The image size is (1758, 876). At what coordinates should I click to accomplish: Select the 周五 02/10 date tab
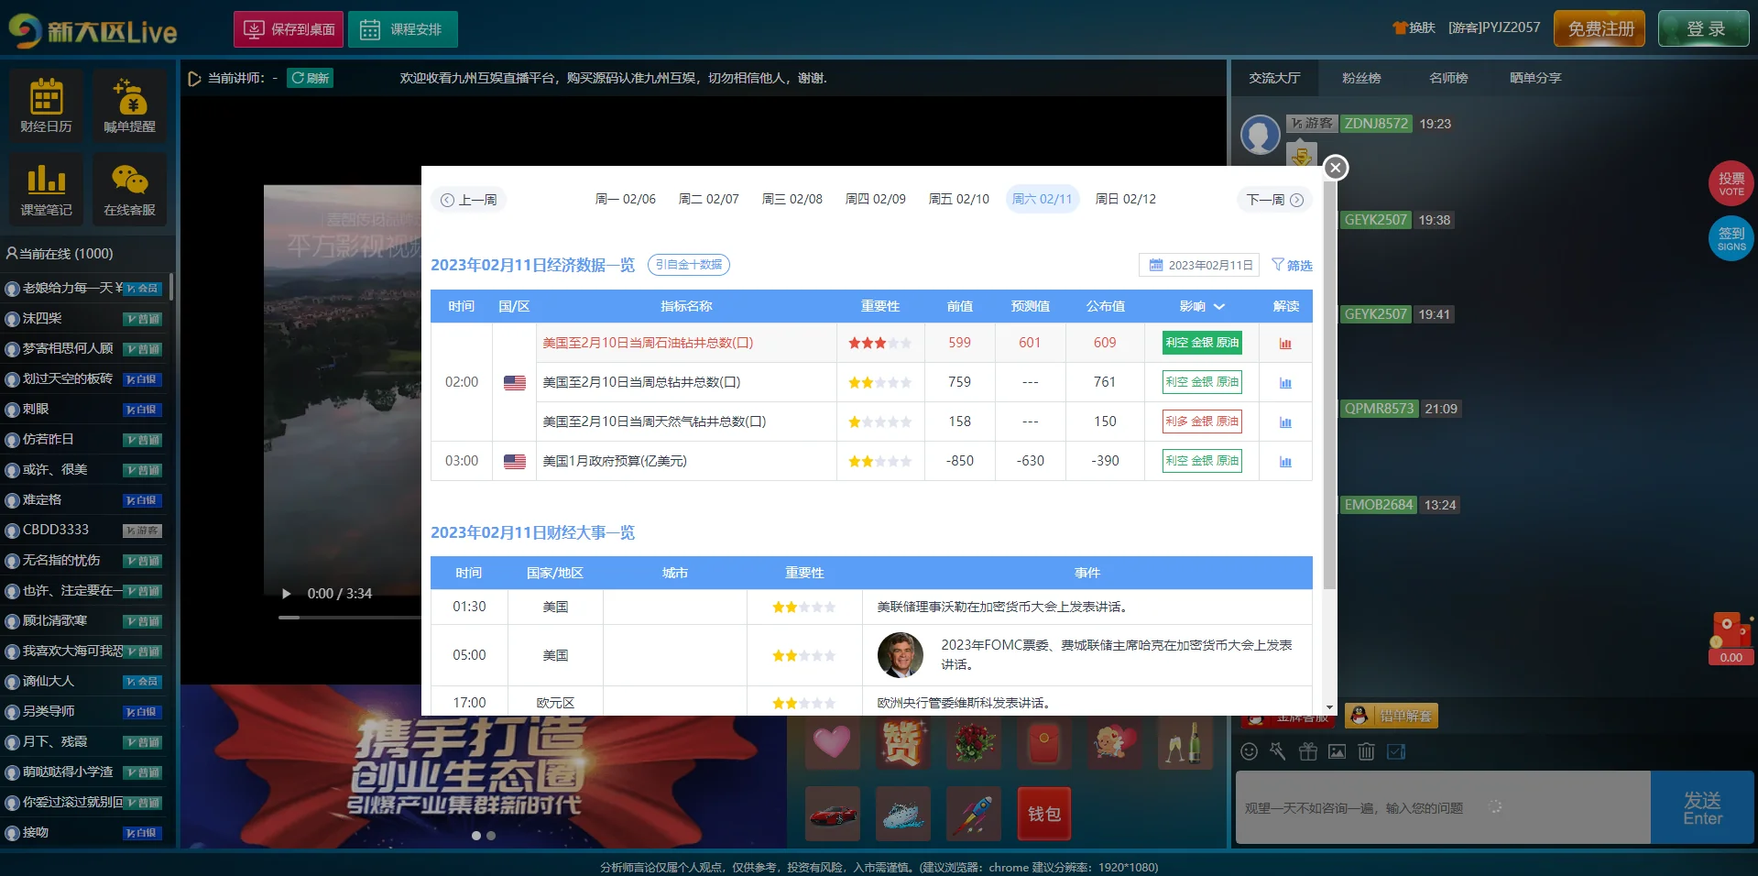[958, 199]
